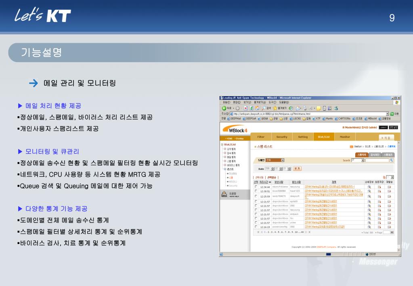Check the box for the 12:30:51 row

256,191
